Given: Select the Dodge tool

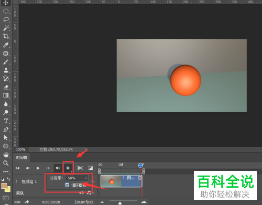Looking at the screenshot, I should coord(6,113).
